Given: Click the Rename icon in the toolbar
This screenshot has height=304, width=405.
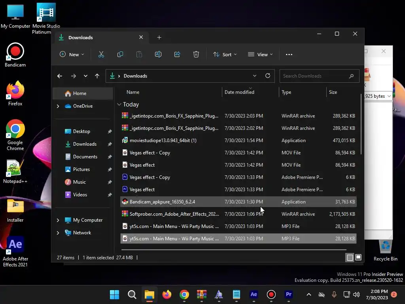Looking at the screenshot, I should (x=158, y=54).
